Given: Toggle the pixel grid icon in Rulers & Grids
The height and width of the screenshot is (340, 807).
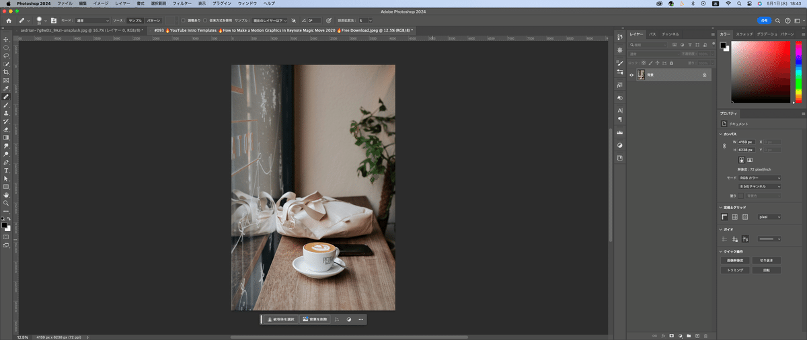Looking at the screenshot, I should tap(745, 217).
